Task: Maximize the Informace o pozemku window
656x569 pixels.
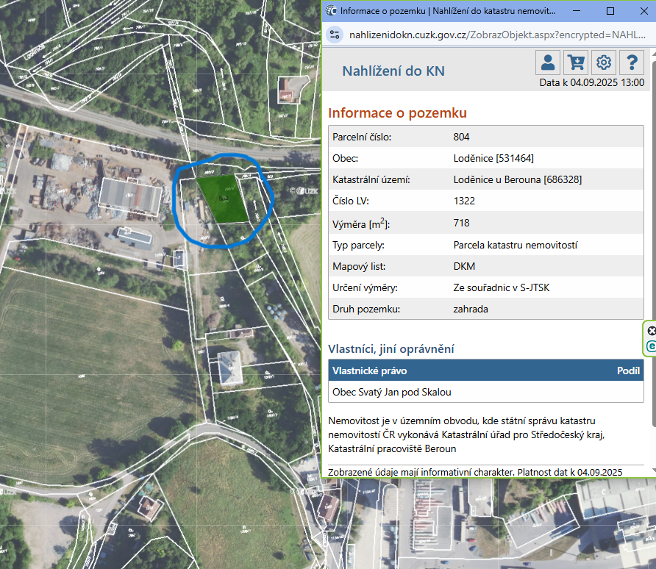Action: 610,11
